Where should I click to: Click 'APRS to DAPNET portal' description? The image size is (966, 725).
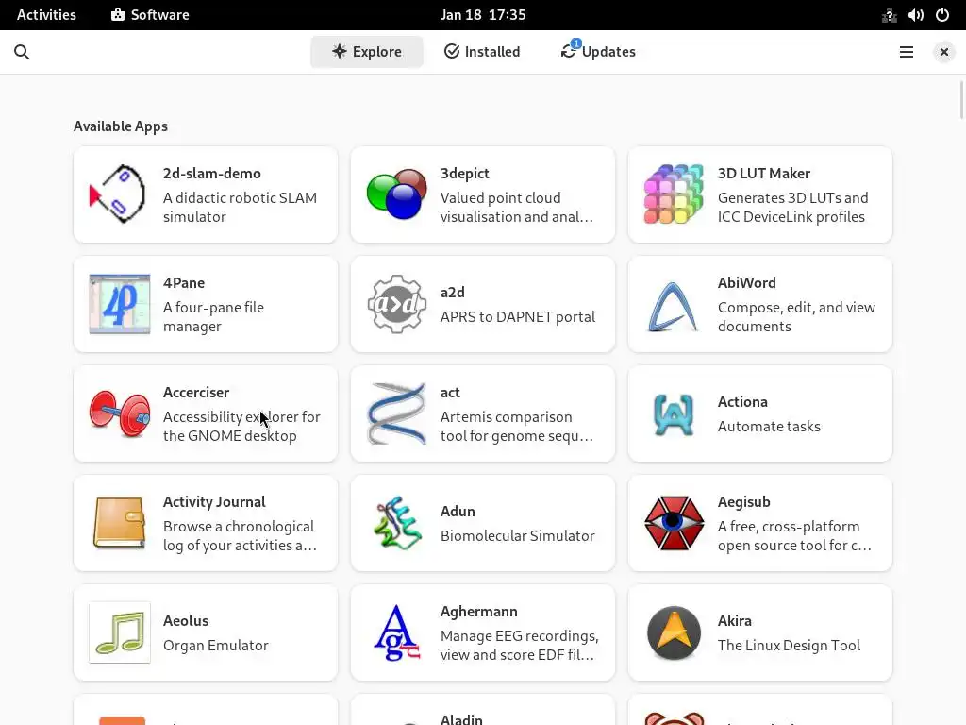tap(518, 317)
